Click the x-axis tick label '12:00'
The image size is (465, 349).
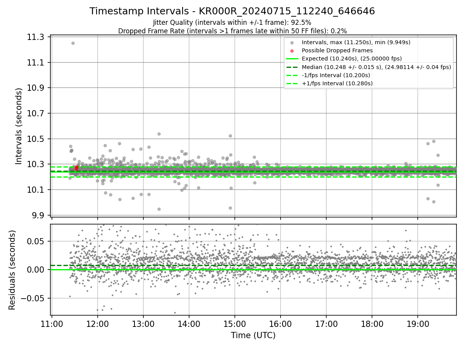pos(98,323)
